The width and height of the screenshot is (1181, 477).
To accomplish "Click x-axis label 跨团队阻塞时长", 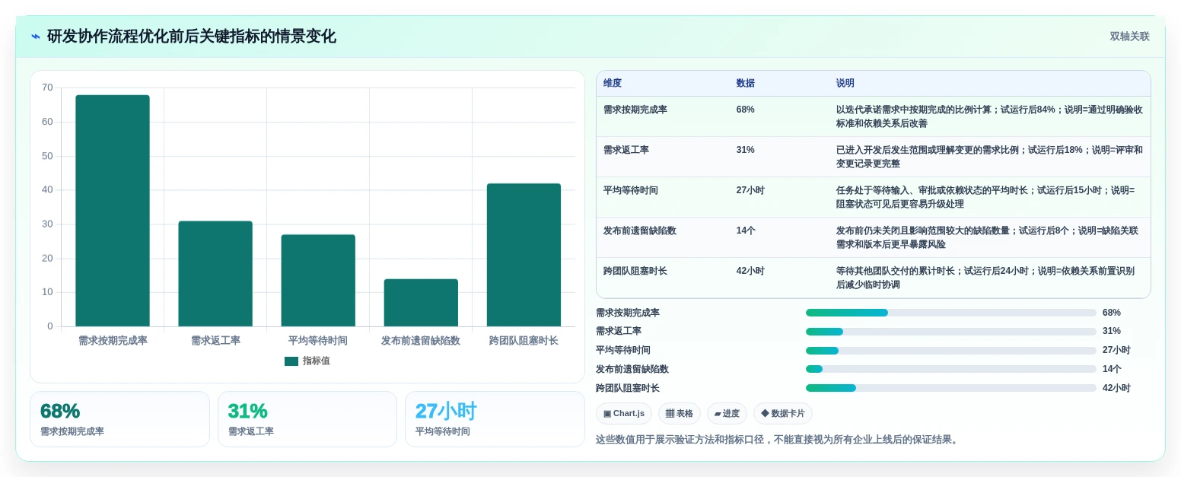I will point(524,341).
